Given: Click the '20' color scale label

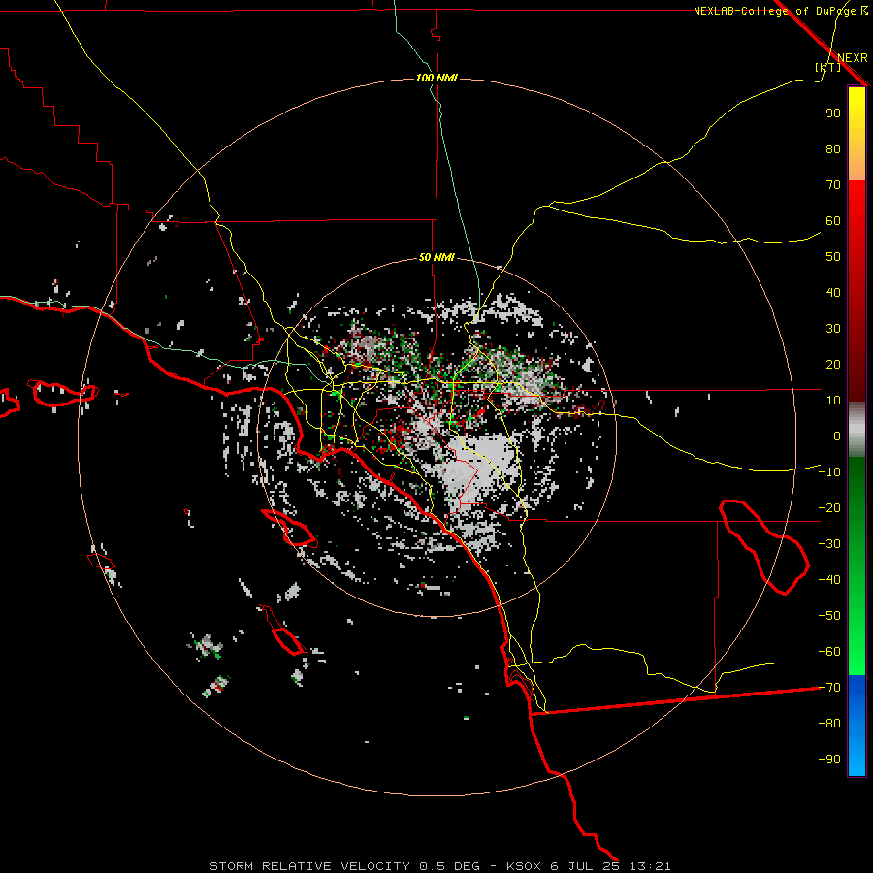Looking at the screenshot, I should [x=833, y=365].
